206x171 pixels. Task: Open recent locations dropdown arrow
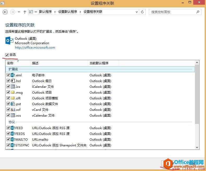(x=19, y=12)
